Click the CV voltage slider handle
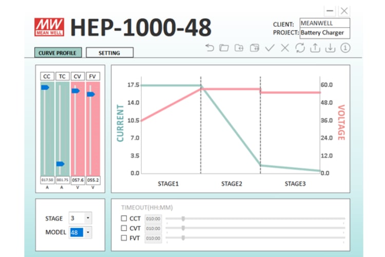 pyautogui.click(x=75, y=91)
